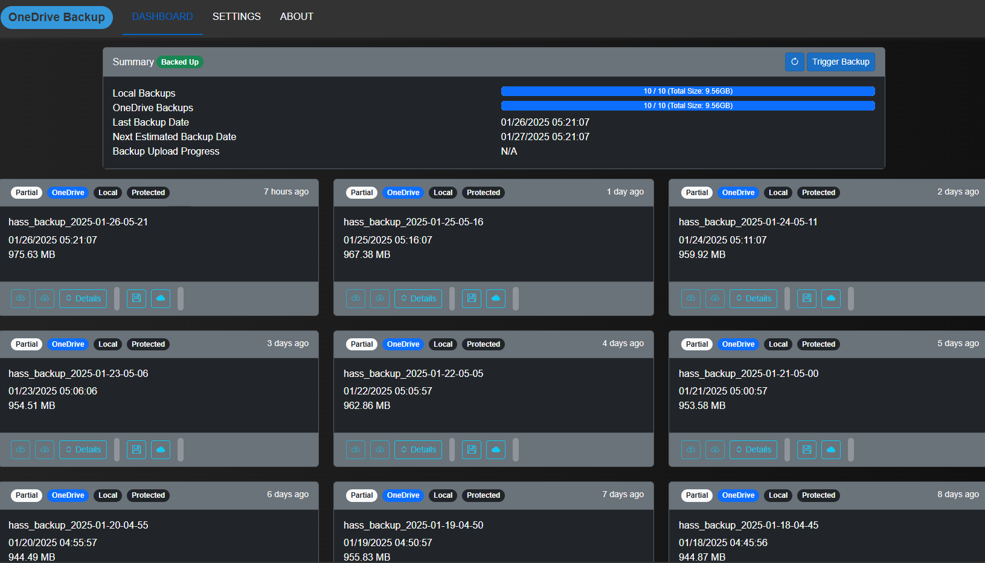This screenshot has height=563, width=985.
Task: Click Partial badge on the 6 days ago card
Action: click(27, 495)
